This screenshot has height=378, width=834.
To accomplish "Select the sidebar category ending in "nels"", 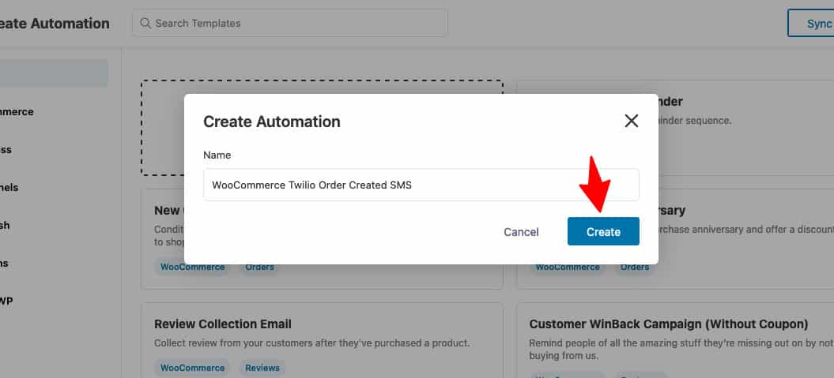I will 9,187.
